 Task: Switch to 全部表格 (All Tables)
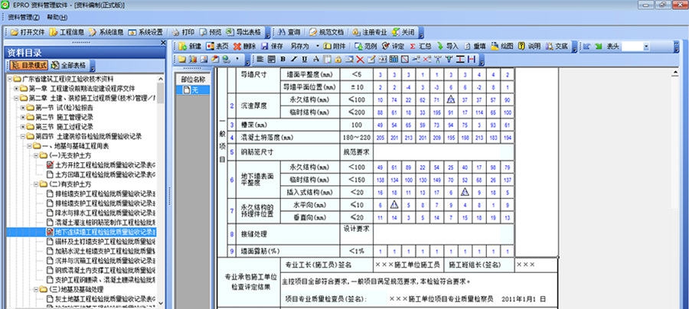[x=69, y=66]
